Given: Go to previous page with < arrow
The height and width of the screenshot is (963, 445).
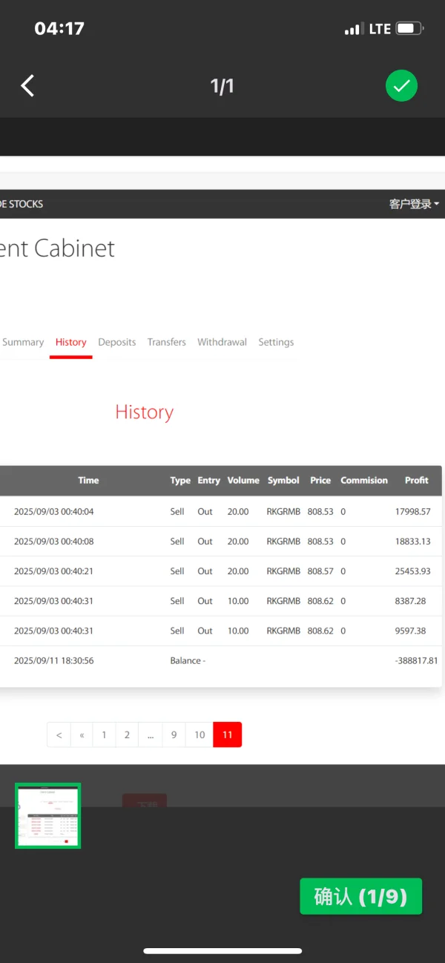Looking at the screenshot, I should 59,734.
